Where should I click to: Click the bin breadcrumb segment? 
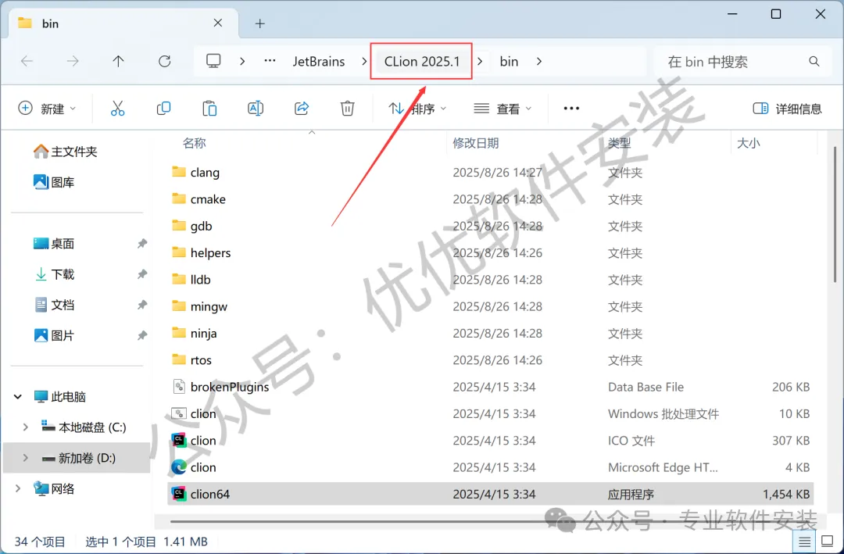click(509, 62)
